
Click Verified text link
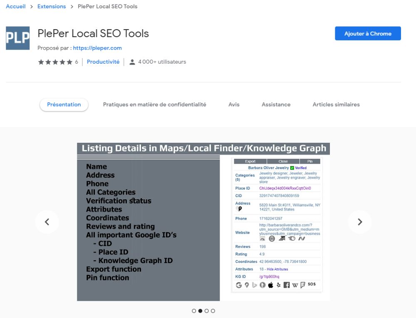point(301,168)
